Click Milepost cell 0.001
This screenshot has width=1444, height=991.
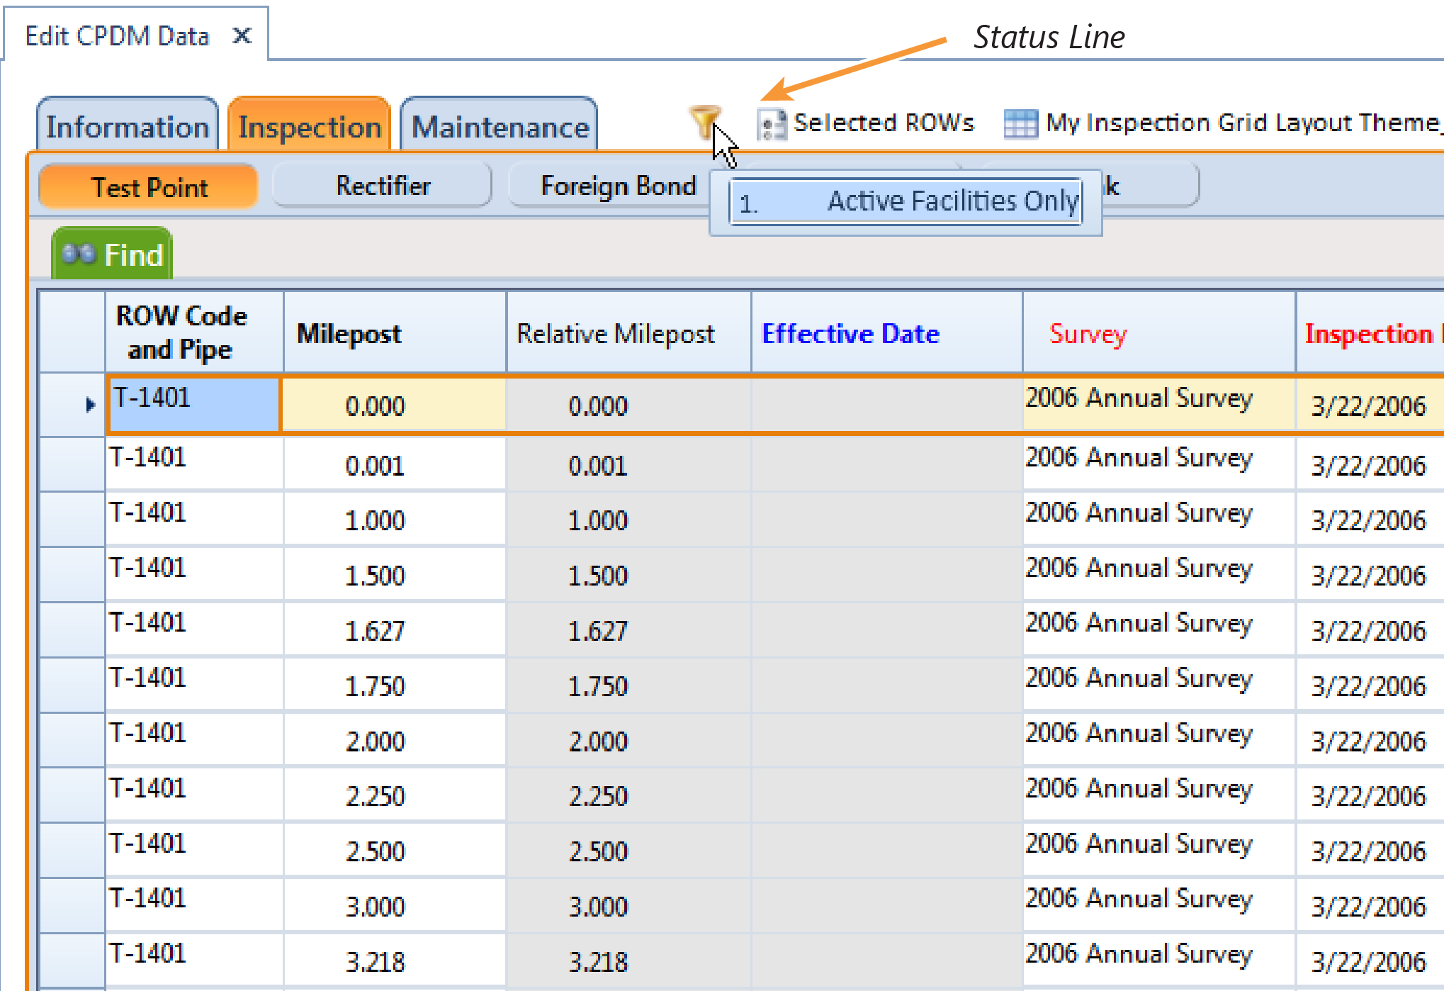(395, 465)
